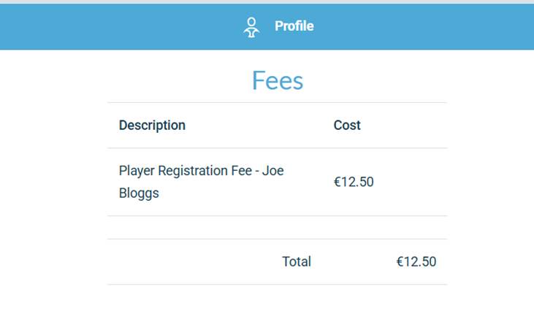The height and width of the screenshot is (311, 534).
Task: Click the Fees page heading
Action: (277, 80)
